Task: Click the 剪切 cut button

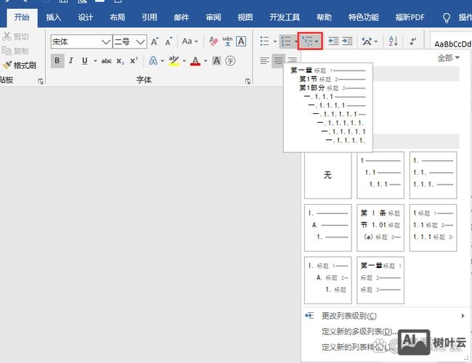Action: click(x=16, y=36)
